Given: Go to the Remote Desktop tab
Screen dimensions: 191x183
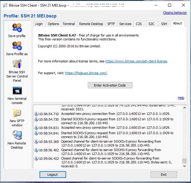Looking at the screenshot, I should click(91, 24).
